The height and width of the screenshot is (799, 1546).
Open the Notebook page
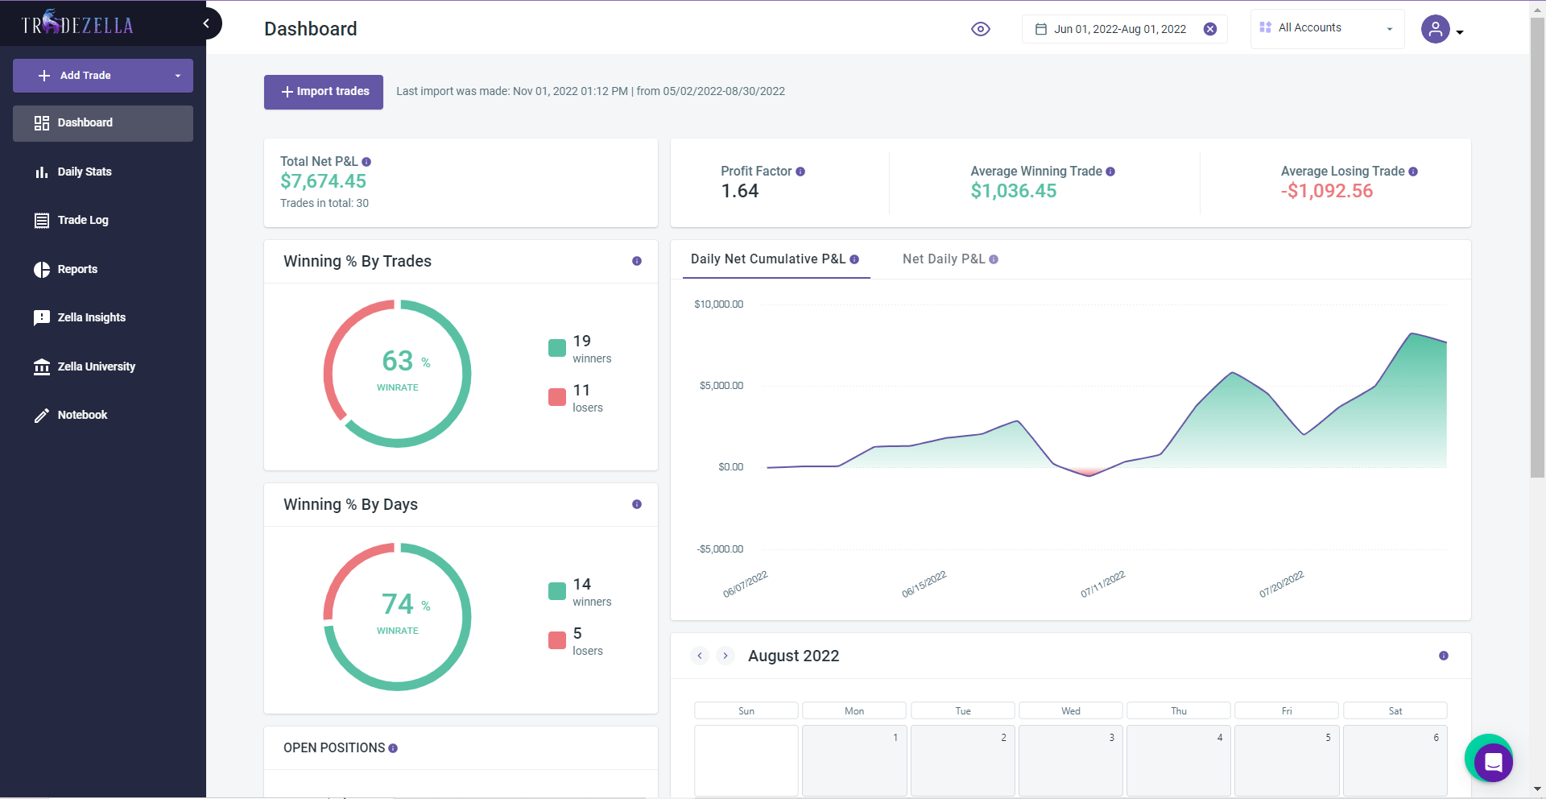82,415
